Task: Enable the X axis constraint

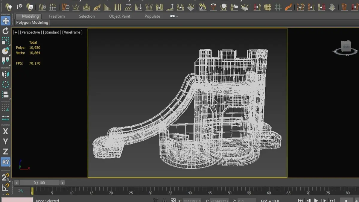Action: (6, 131)
